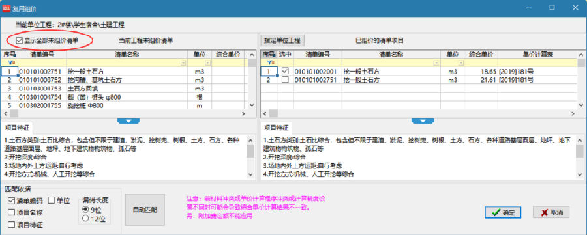The height and width of the screenshot is (235, 587).
Task: Open 清单名称 filter dropdown in right table
Action: [436, 62]
